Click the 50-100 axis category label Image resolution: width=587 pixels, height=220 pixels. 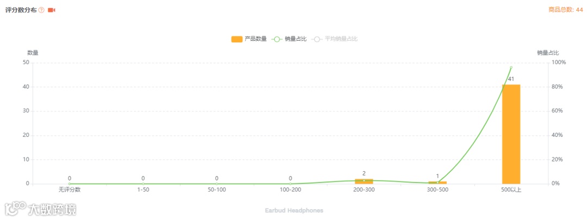[217, 190]
